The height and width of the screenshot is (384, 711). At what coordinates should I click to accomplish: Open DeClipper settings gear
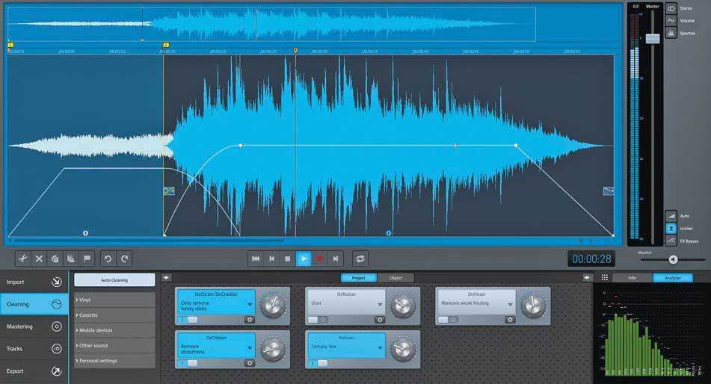tap(250, 363)
